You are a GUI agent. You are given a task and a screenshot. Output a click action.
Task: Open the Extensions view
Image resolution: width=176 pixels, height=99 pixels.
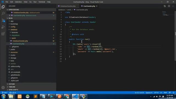[3, 34]
